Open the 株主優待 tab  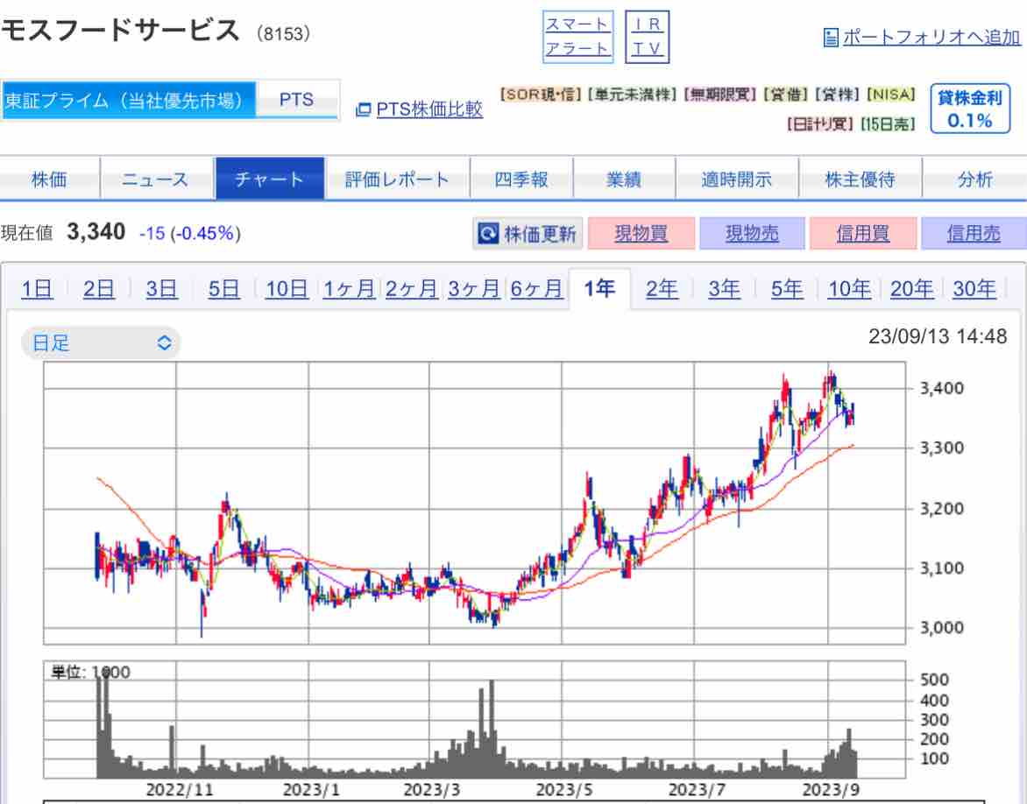pyautogui.click(x=860, y=179)
